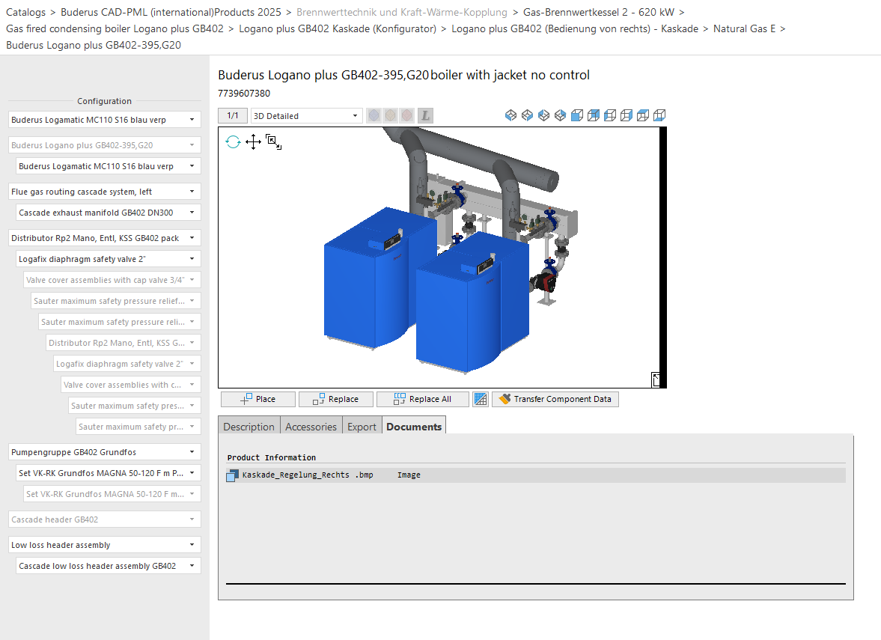The height and width of the screenshot is (640, 881).
Task: Click Transfer Component Data button
Action: [555, 399]
